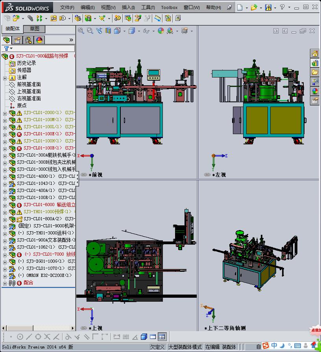Viewport: 321px width, 352px height.
Task: Open the View Palette icon in task pane
Action: point(315,82)
